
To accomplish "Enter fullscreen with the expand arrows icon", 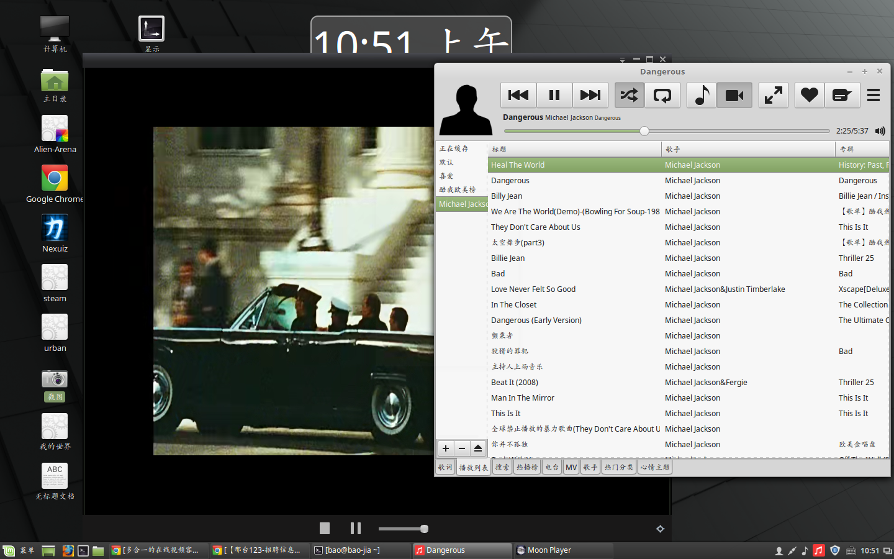I will coord(774,95).
